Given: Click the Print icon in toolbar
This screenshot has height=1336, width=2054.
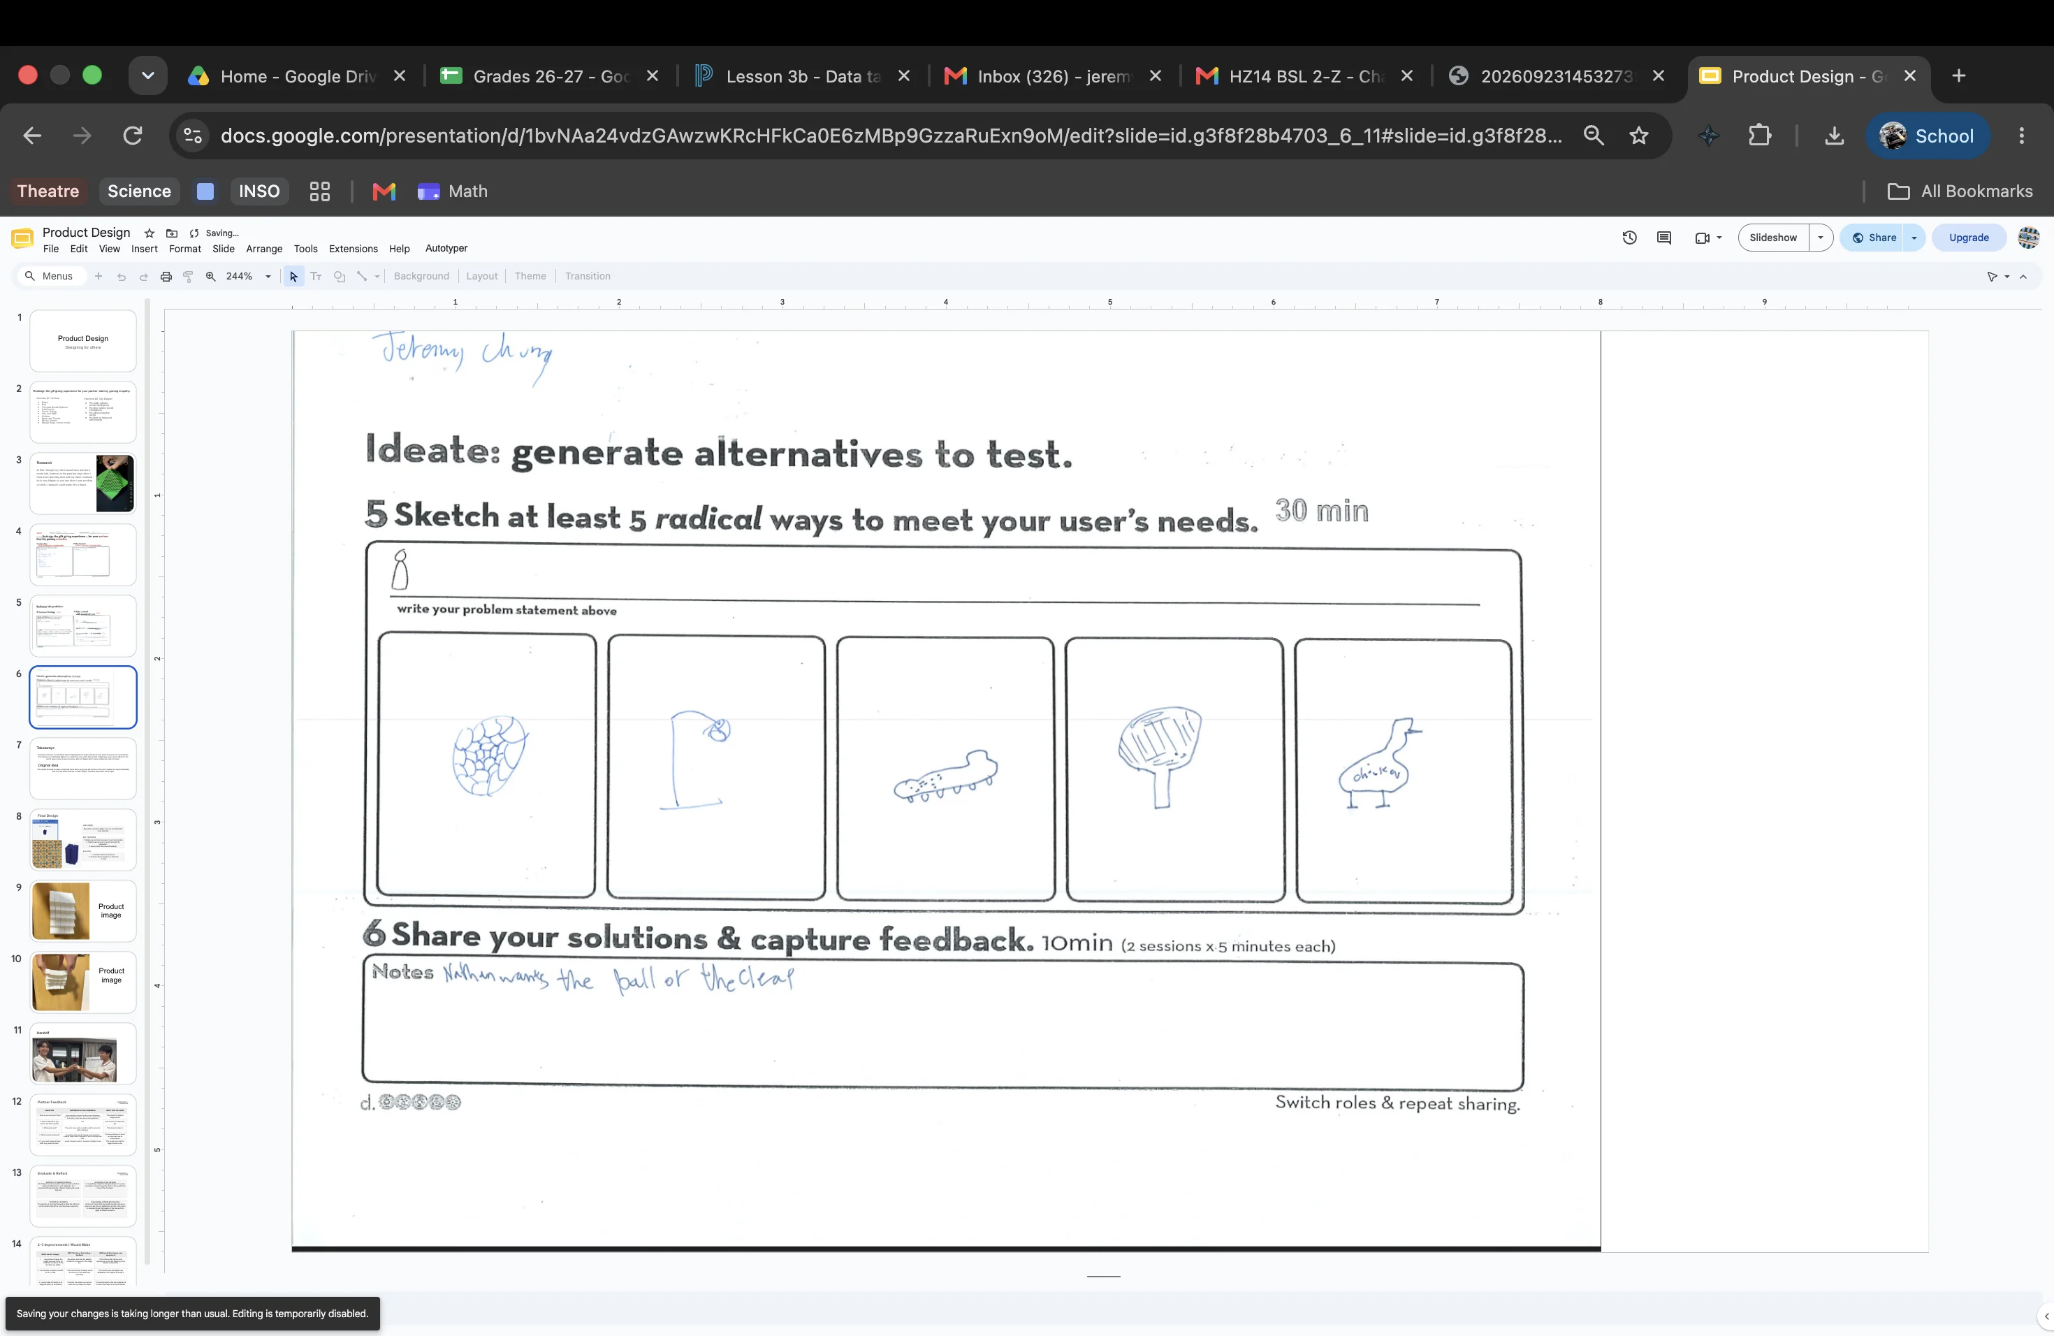Looking at the screenshot, I should tap(166, 276).
